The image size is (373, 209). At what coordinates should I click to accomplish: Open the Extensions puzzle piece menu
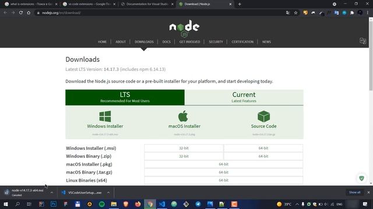[352, 13]
